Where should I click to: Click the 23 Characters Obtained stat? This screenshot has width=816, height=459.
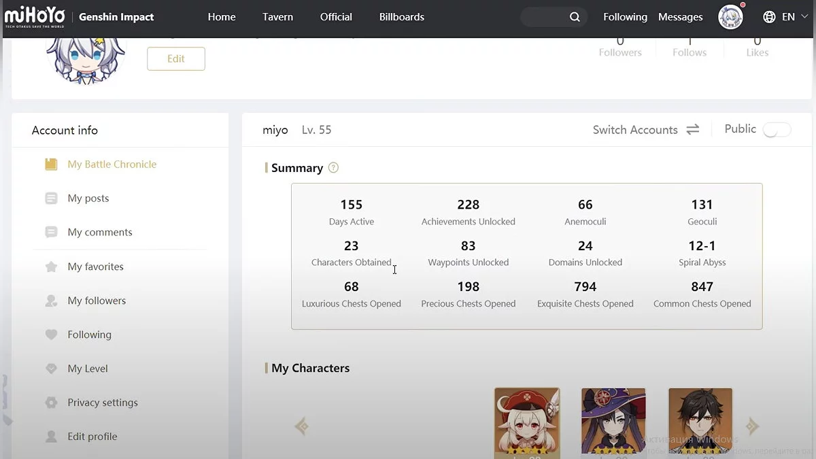pyautogui.click(x=352, y=253)
